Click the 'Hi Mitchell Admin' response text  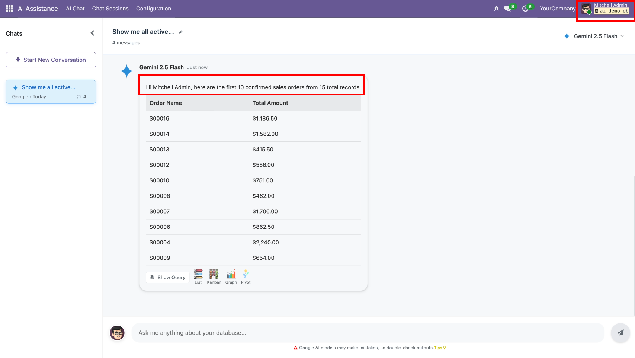(253, 87)
